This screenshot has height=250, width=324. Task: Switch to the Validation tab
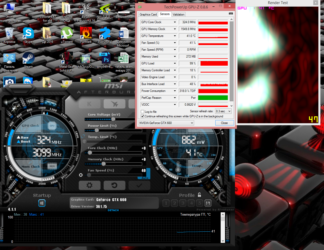[178, 15]
